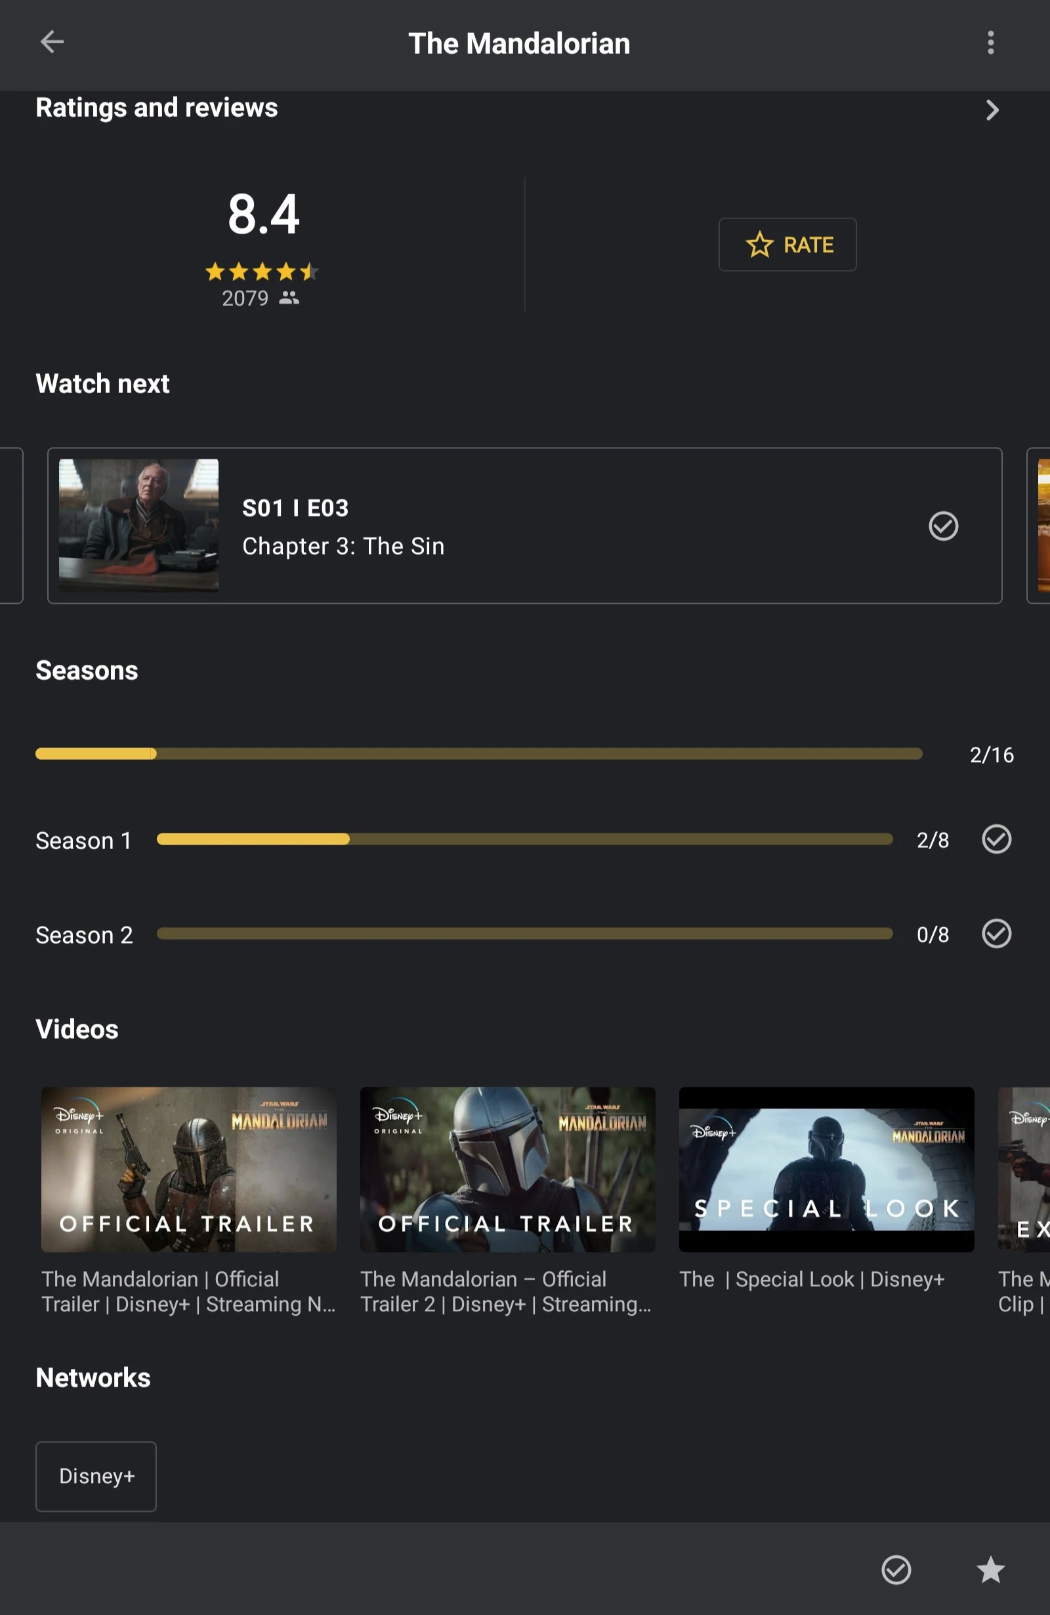Open Chapter 3: The Sin title

point(343,546)
